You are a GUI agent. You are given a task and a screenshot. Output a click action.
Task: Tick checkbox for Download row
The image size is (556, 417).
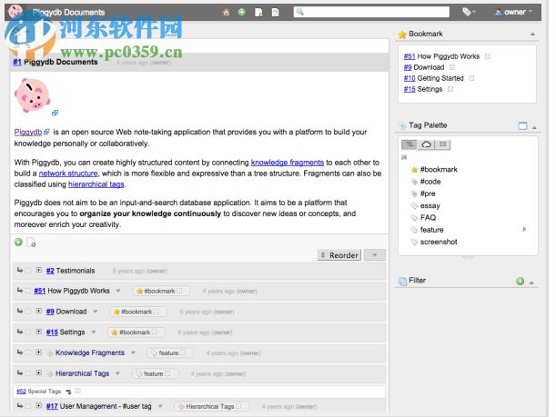tap(28, 312)
